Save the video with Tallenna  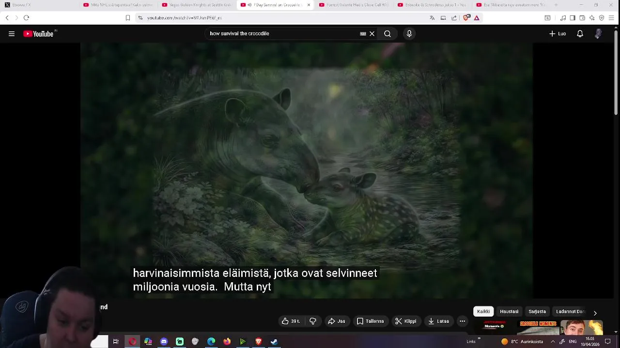point(371,321)
